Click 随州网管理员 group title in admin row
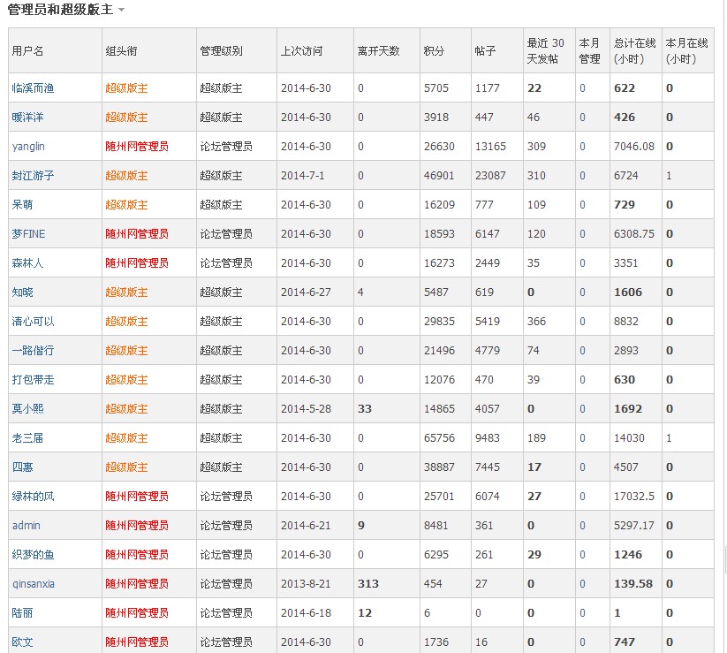727x653 pixels. point(137,526)
